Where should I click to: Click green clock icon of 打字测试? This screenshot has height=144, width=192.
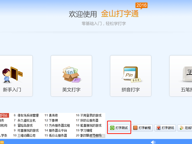112,128
